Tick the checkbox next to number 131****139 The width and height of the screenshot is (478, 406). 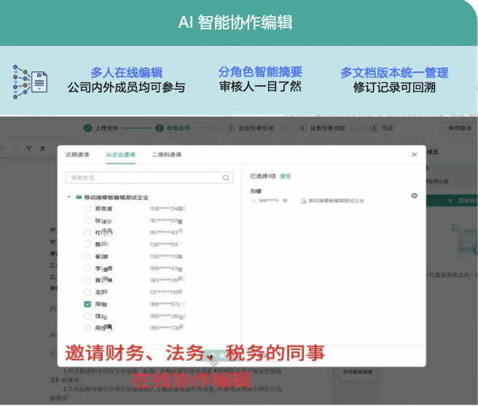[x=87, y=292]
